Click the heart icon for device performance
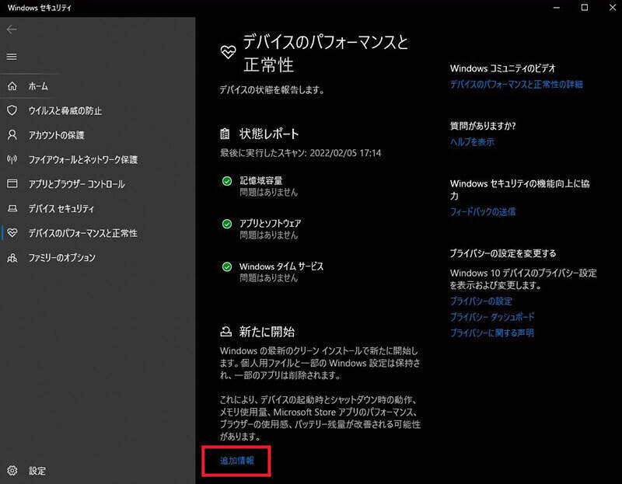Viewport: 622px width, 484px height. pos(12,233)
